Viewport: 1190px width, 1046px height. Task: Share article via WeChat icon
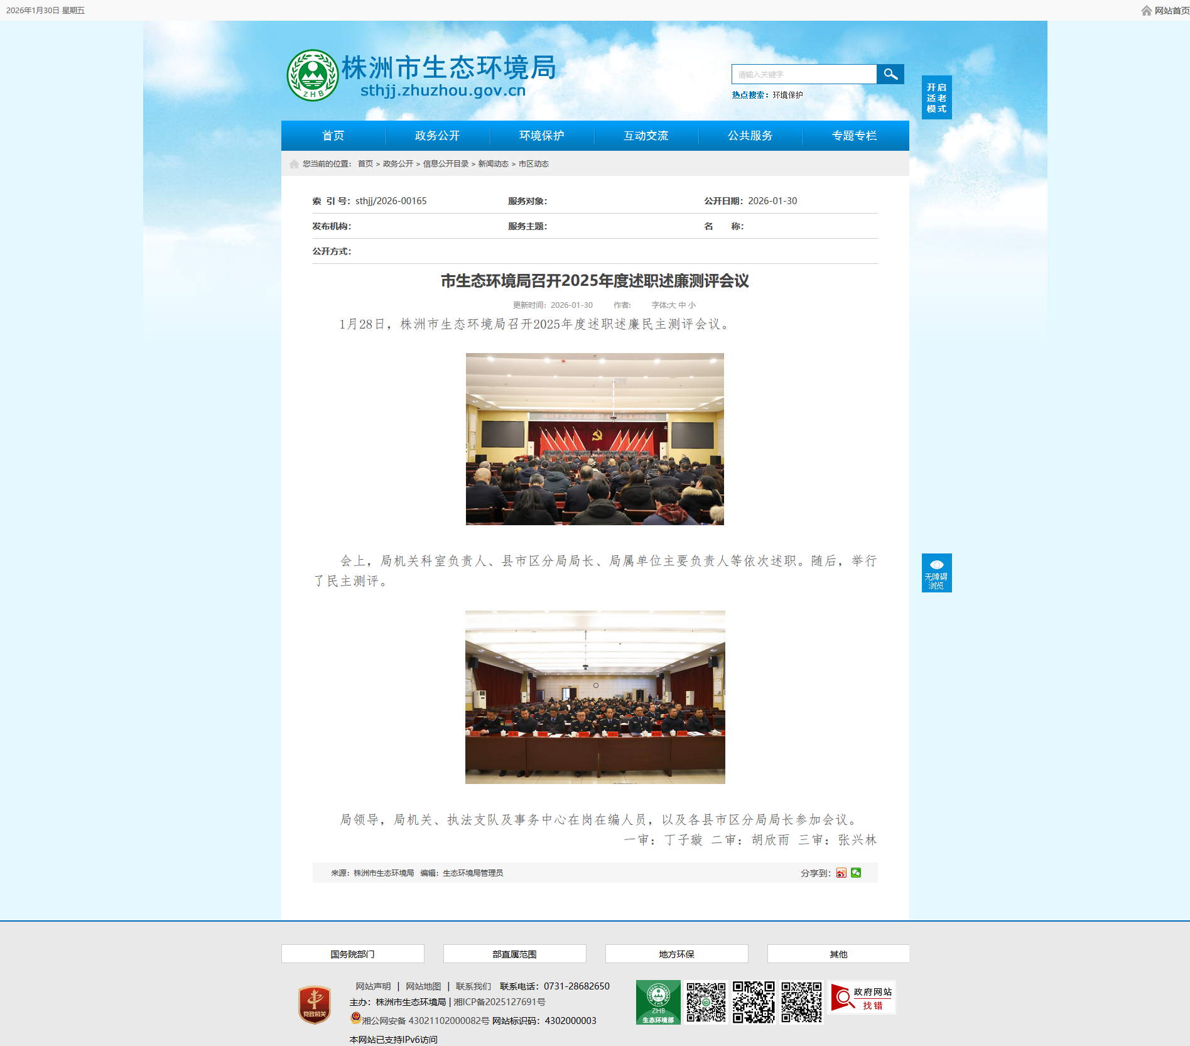(x=856, y=873)
